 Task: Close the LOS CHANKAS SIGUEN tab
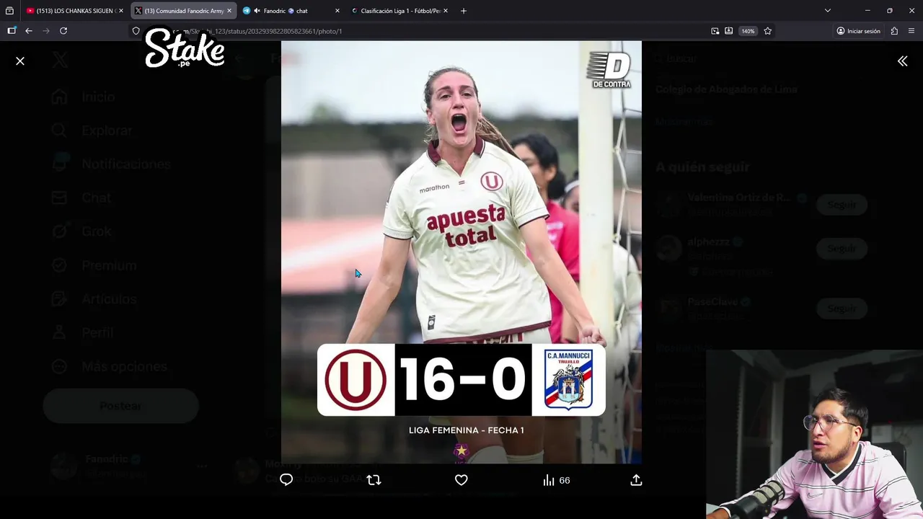121,11
